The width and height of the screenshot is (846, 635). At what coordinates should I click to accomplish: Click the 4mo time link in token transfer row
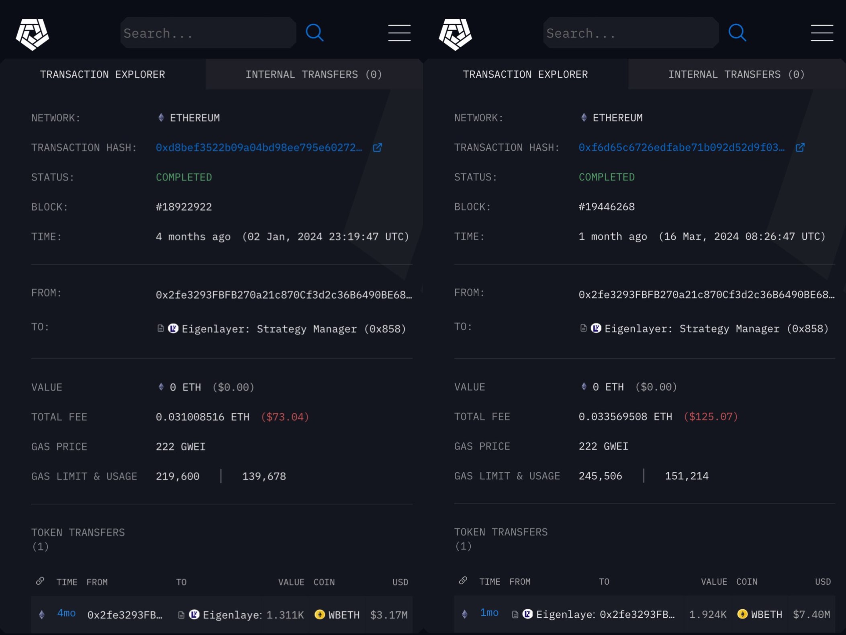click(66, 613)
